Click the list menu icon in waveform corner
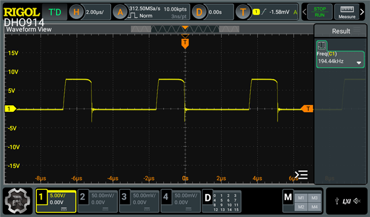The height and width of the screenshot is (217, 370). [301, 175]
